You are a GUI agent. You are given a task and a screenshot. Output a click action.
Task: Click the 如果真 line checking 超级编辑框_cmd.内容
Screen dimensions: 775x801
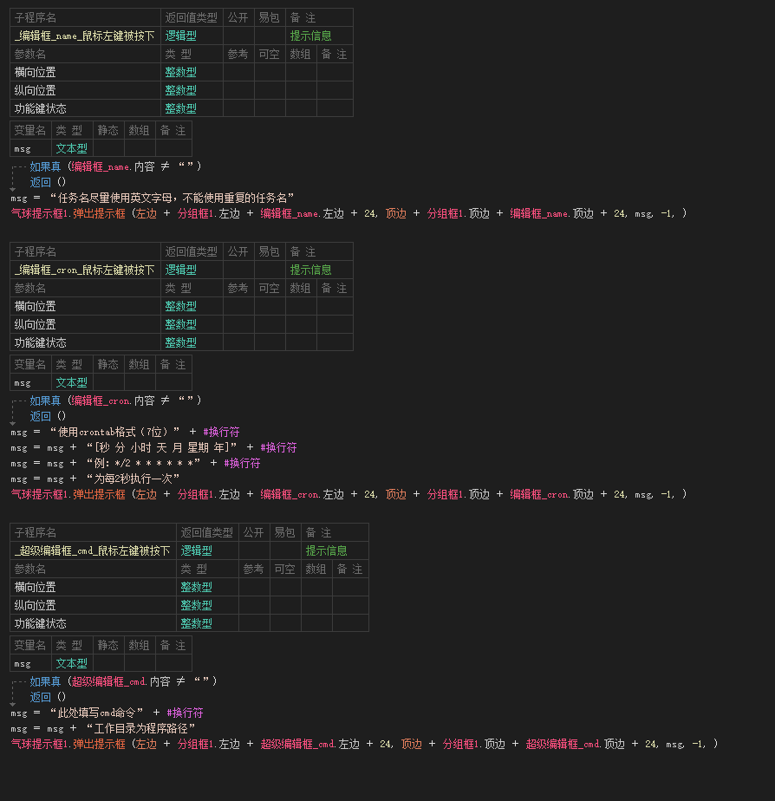(x=123, y=681)
